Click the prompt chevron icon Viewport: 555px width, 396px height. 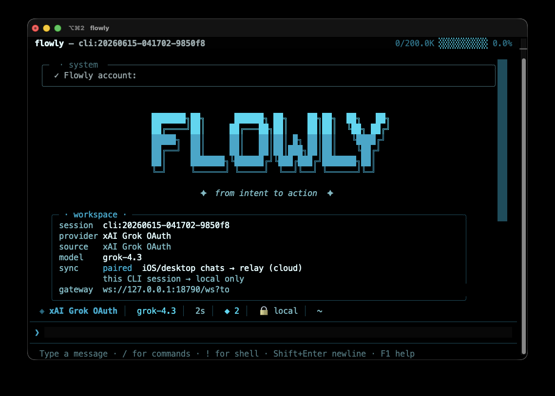click(x=37, y=332)
